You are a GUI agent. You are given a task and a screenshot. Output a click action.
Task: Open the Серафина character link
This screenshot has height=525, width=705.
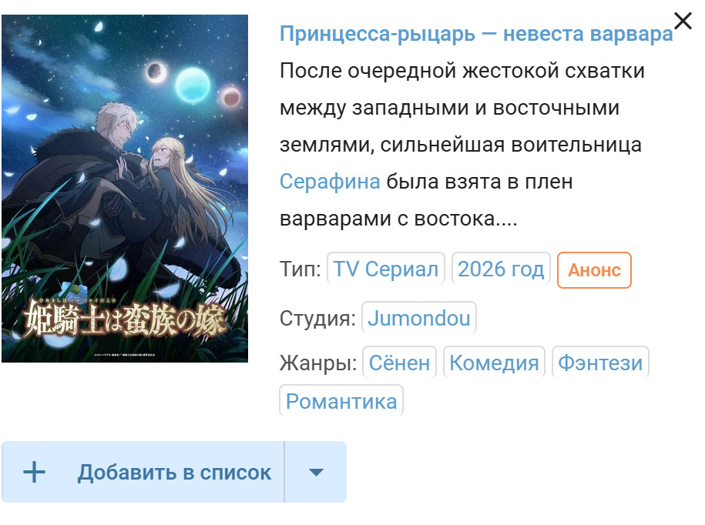tap(330, 182)
